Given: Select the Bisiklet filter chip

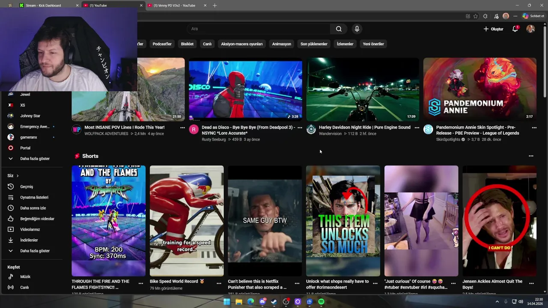Looking at the screenshot, I should (187, 44).
